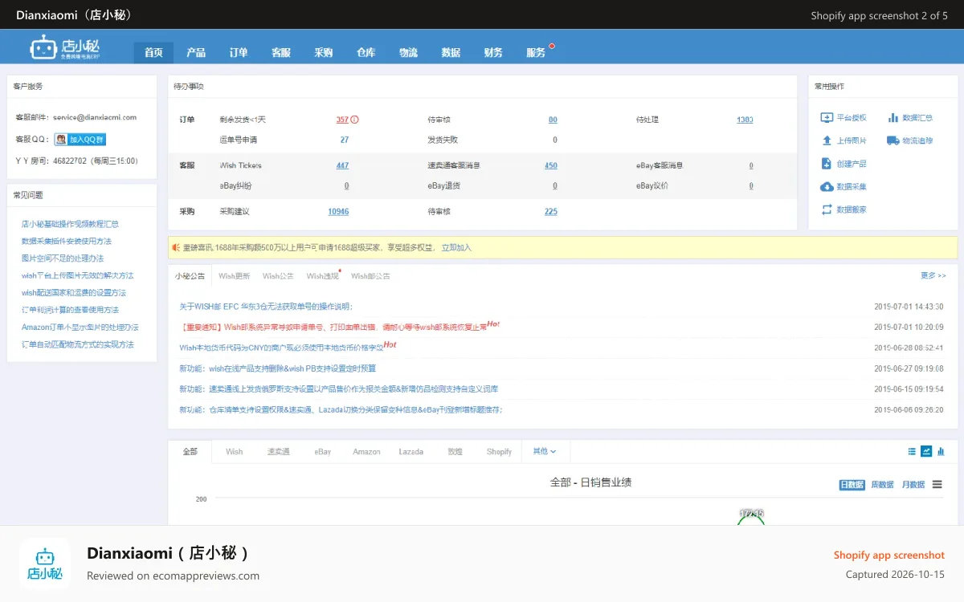Open the chart hamburger export menu
The height and width of the screenshot is (602, 964).
pos(937,485)
